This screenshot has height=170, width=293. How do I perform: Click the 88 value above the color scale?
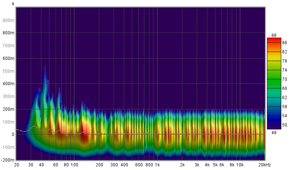pyautogui.click(x=274, y=35)
